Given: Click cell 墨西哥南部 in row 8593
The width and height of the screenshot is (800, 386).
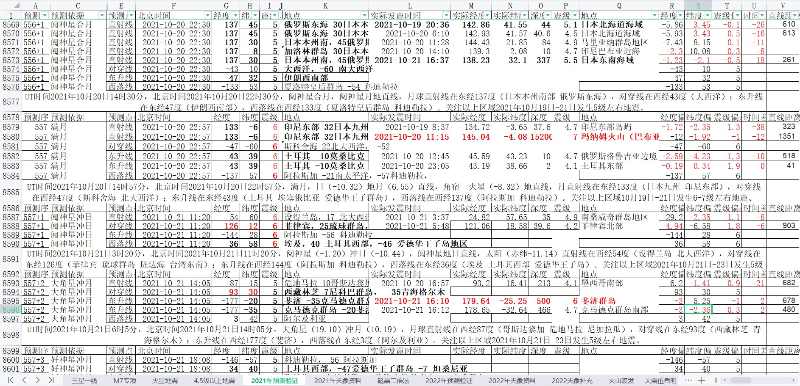Looking at the screenshot, I should tap(619, 283).
